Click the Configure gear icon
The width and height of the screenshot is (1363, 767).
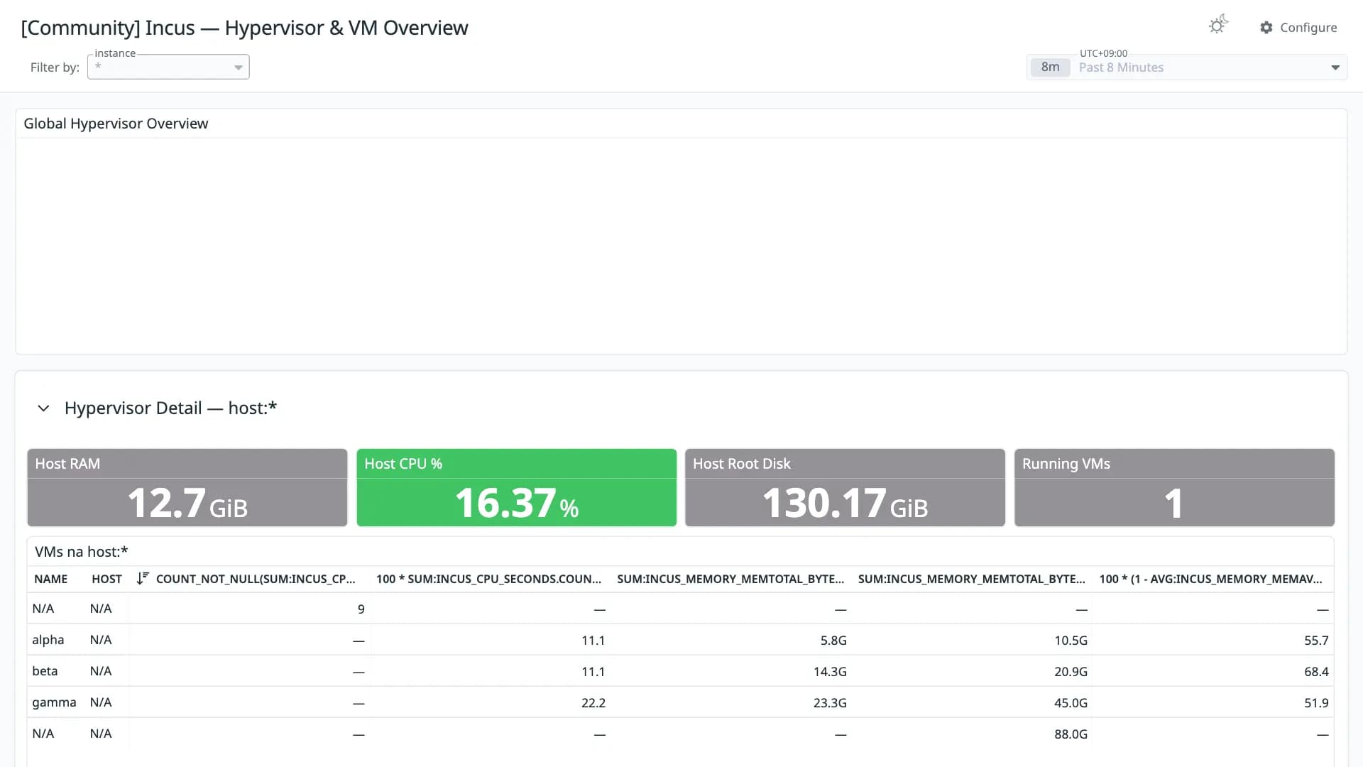(x=1266, y=28)
